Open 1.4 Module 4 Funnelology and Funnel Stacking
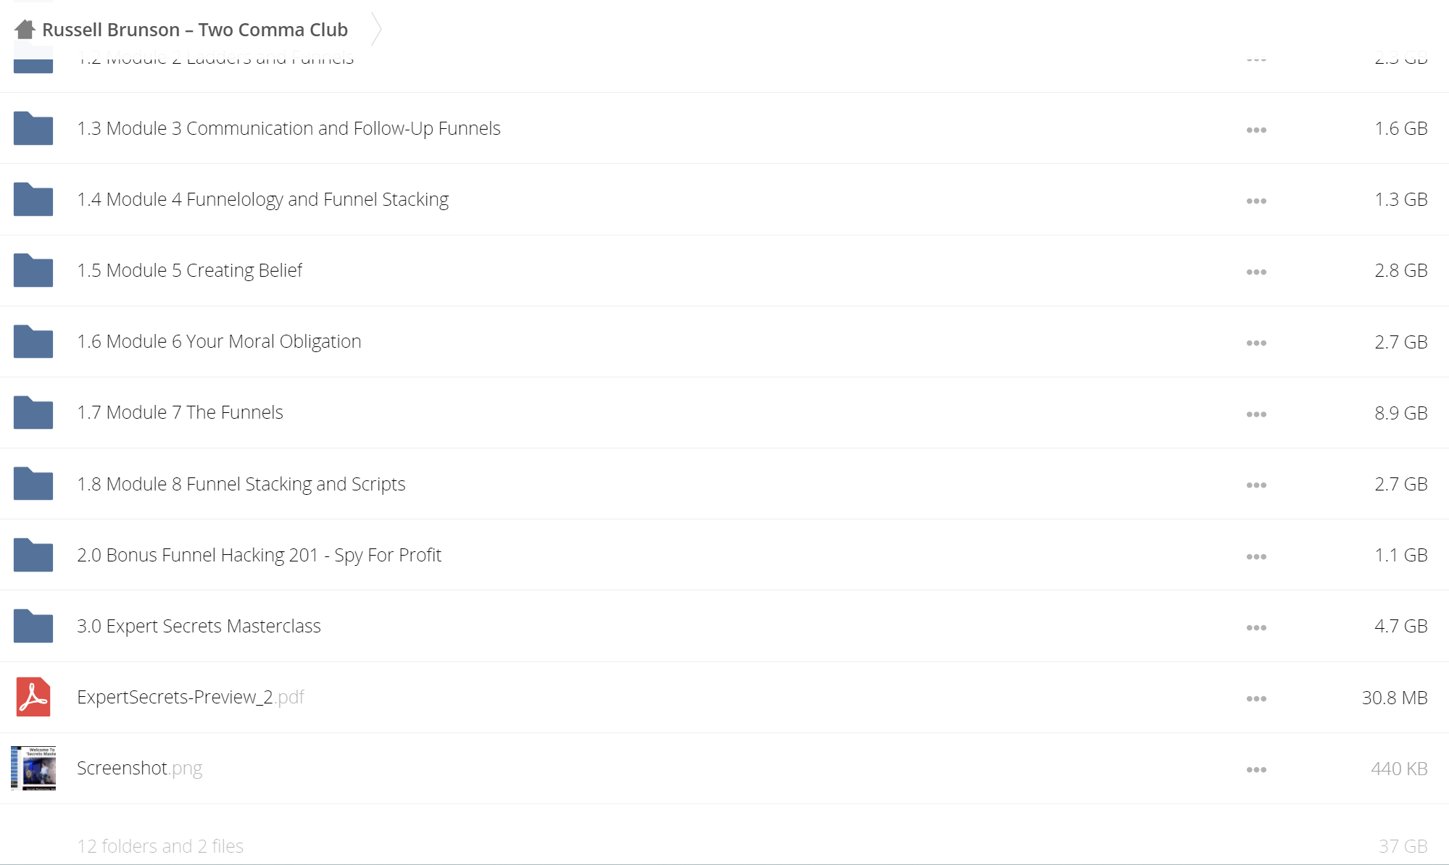 pyautogui.click(x=262, y=199)
